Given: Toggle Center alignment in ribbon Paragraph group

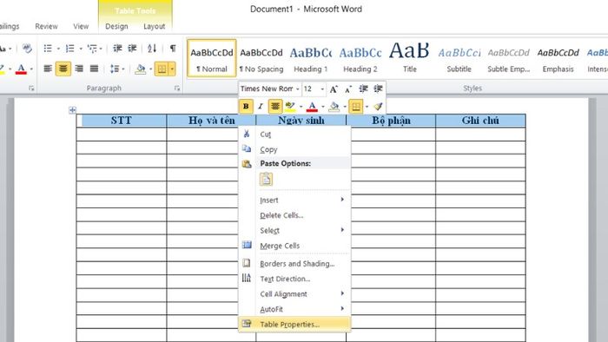Looking at the screenshot, I should (63, 69).
